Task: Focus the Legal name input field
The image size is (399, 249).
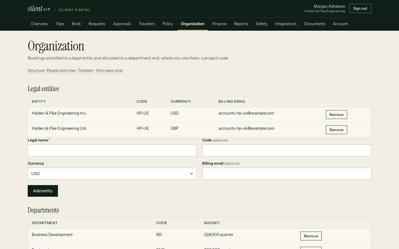Action: pyautogui.click(x=112, y=151)
